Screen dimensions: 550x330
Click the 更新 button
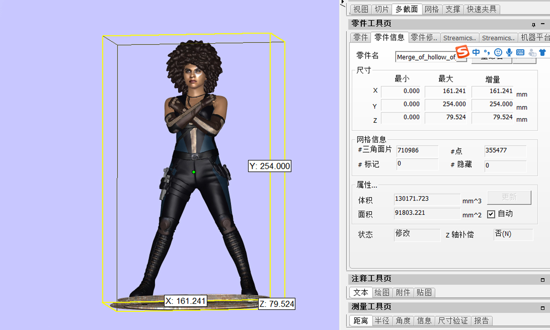(x=509, y=198)
